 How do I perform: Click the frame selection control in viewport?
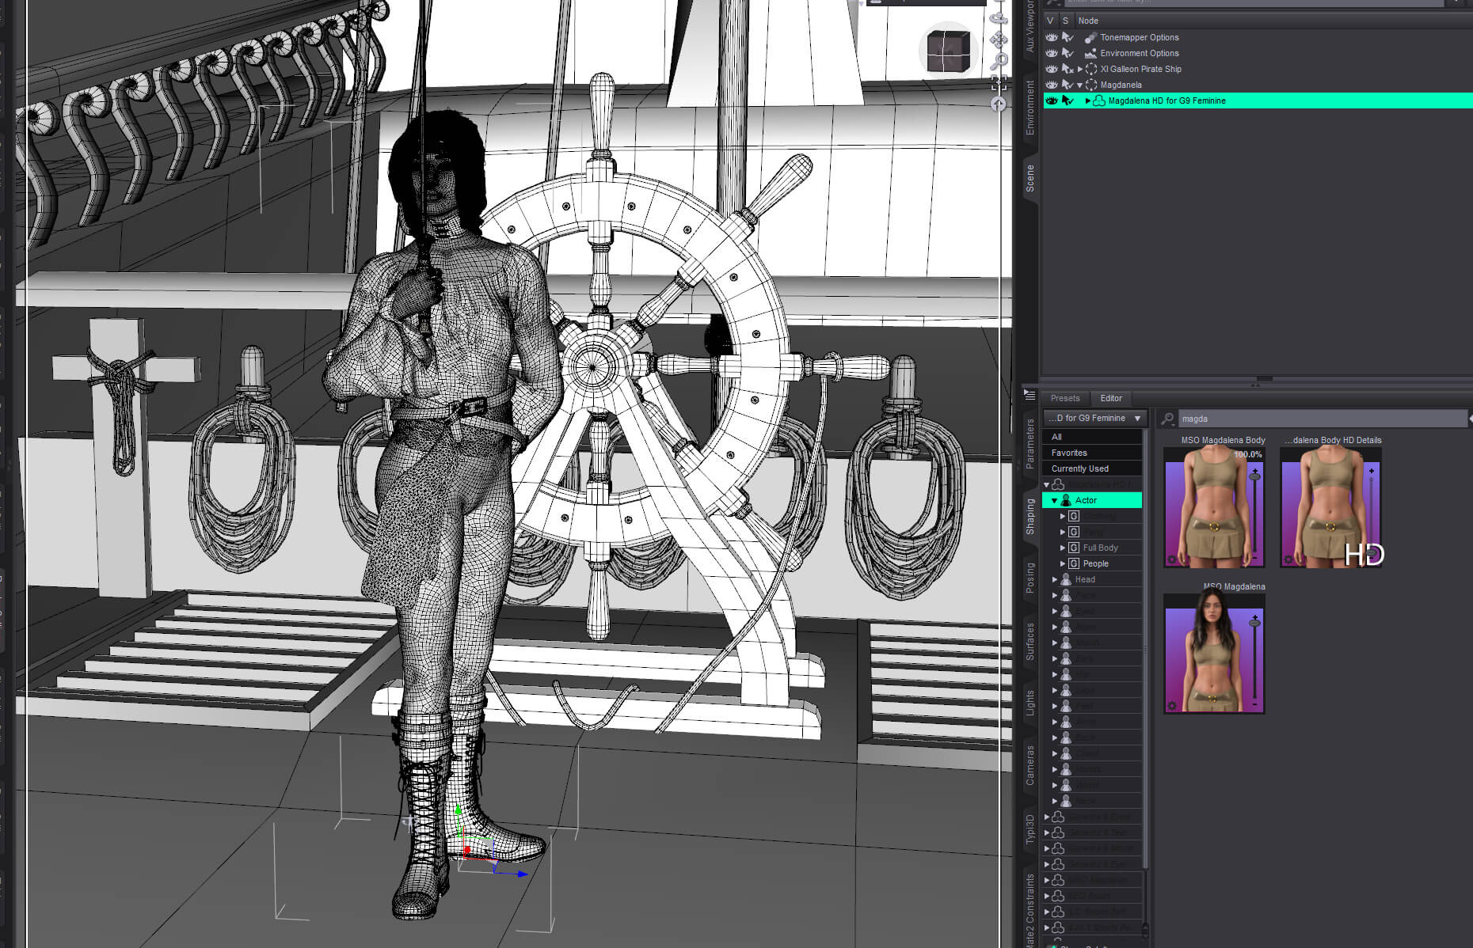point(999,82)
